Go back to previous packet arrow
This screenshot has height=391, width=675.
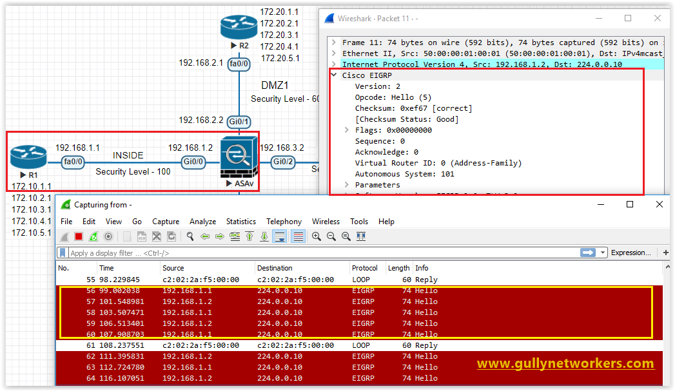pyautogui.click(x=205, y=236)
